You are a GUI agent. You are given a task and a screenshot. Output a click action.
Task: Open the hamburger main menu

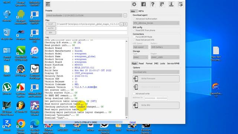click(48, 4)
